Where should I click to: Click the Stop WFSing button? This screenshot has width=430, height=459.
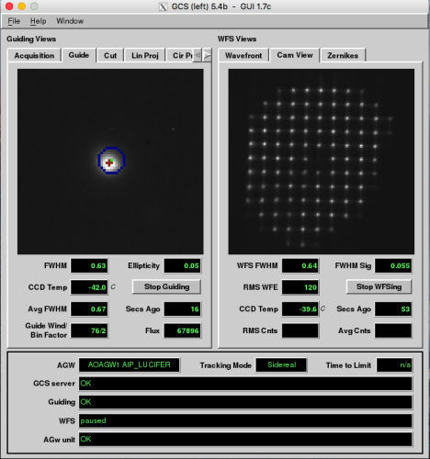pos(379,286)
